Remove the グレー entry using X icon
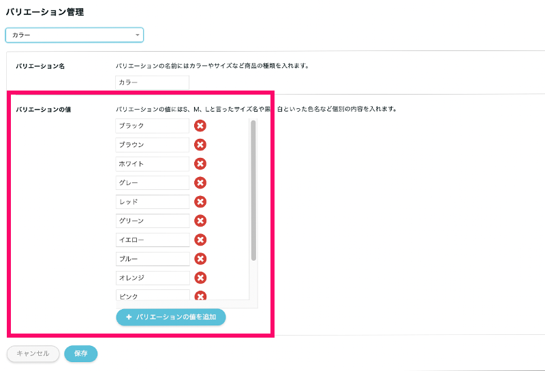The width and height of the screenshot is (545, 371). pos(200,183)
